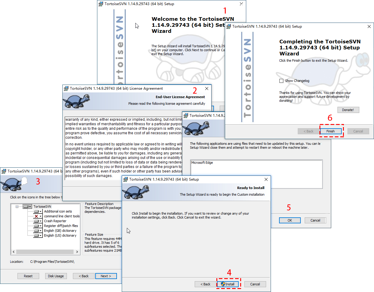Click OK in the files-in-use window
Viewport: 374px width, 292px height.
click(290, 220)
